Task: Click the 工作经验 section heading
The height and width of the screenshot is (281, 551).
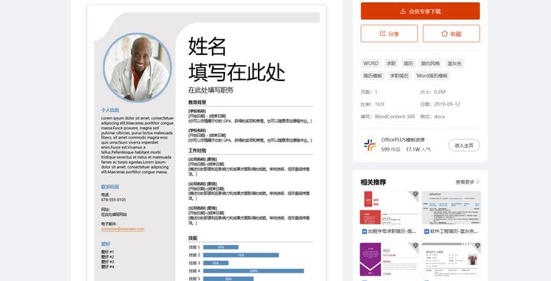Action: [x=197, y=151]
